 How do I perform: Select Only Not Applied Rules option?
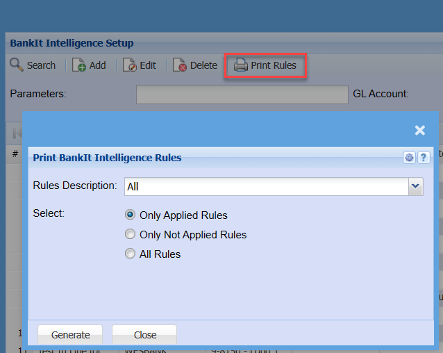(x=130, y=234)
